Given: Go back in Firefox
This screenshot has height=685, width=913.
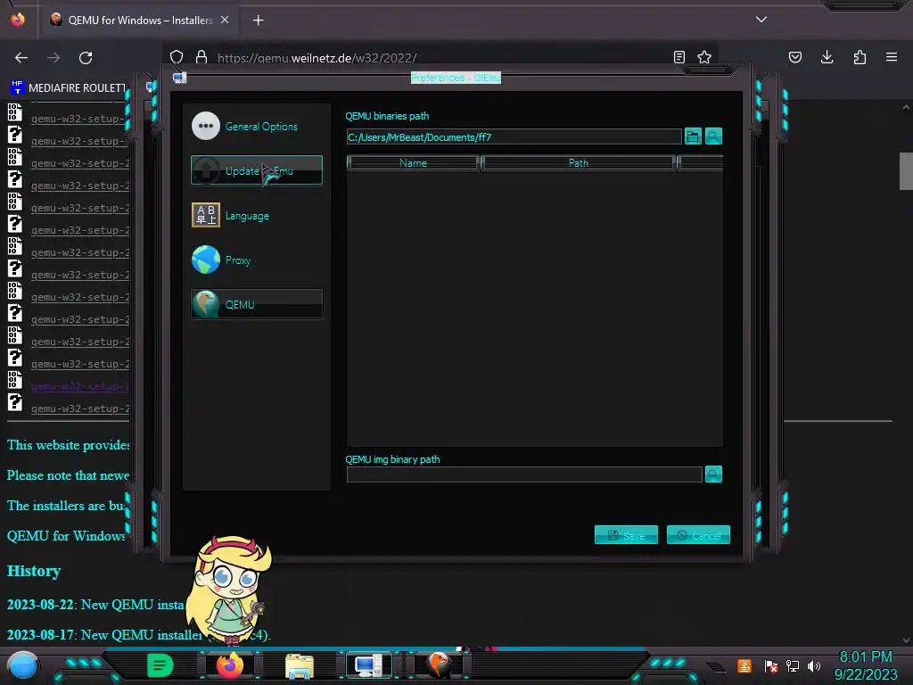Looking at the screenshot, I should click(x=21, y=58).
